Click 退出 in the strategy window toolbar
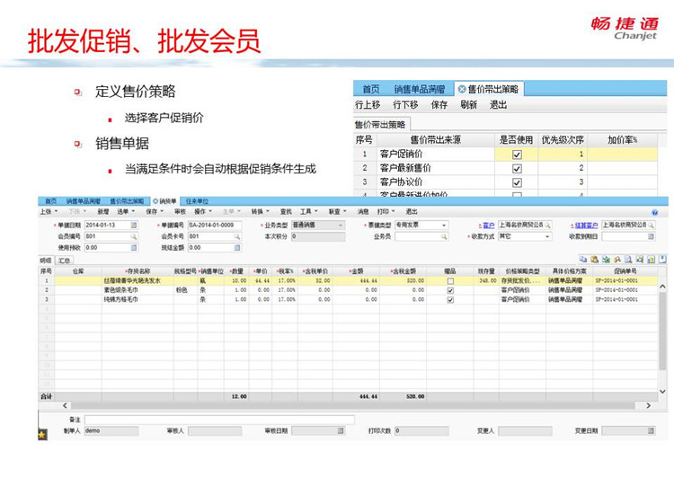This screenshot has width=674, height=487. click(x=498, y=105)
